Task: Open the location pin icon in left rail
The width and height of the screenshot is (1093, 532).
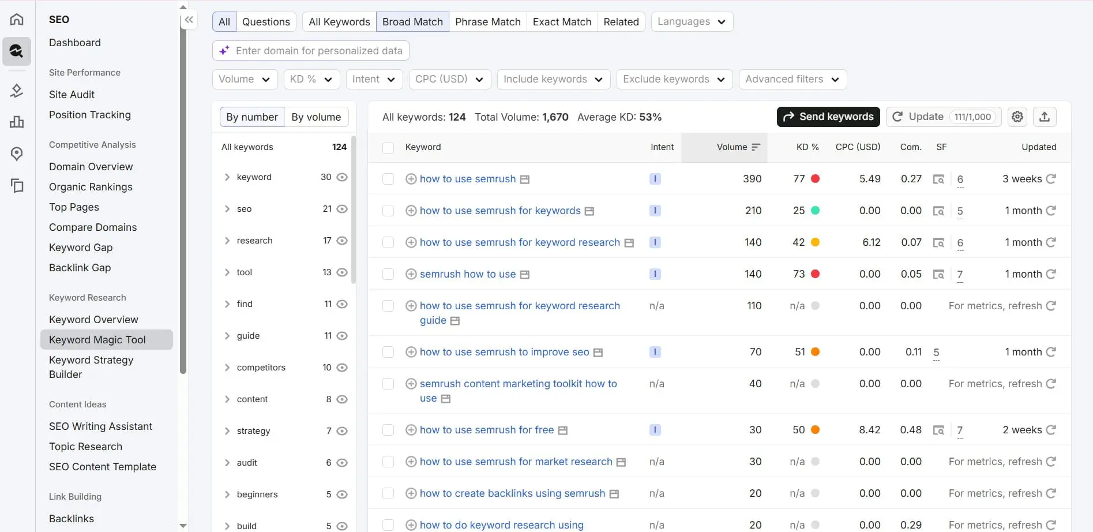Action: (x=17, y=153)
